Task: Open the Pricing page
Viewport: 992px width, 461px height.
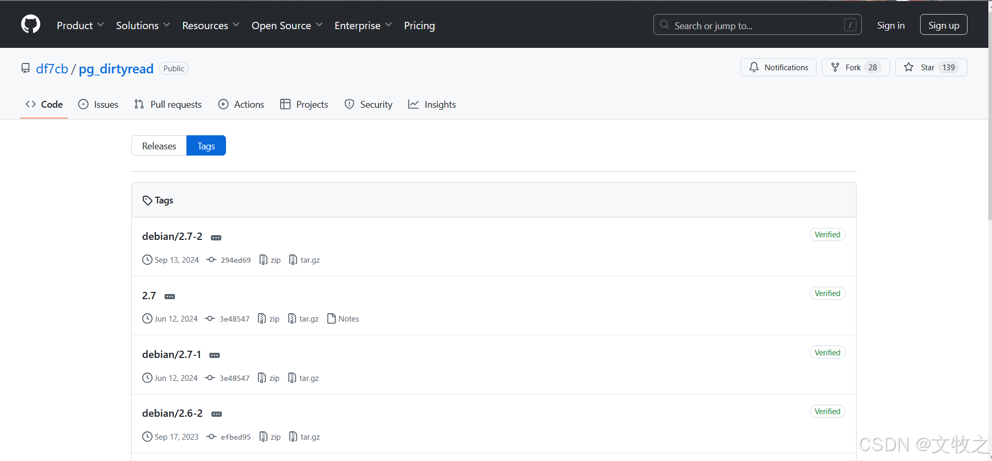Action: (419, 25)
